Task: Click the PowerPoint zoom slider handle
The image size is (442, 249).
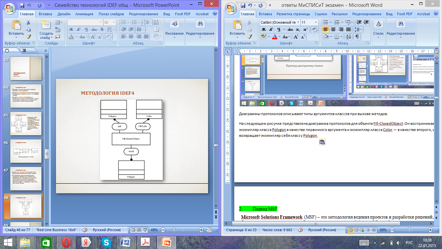Action: 174,230
